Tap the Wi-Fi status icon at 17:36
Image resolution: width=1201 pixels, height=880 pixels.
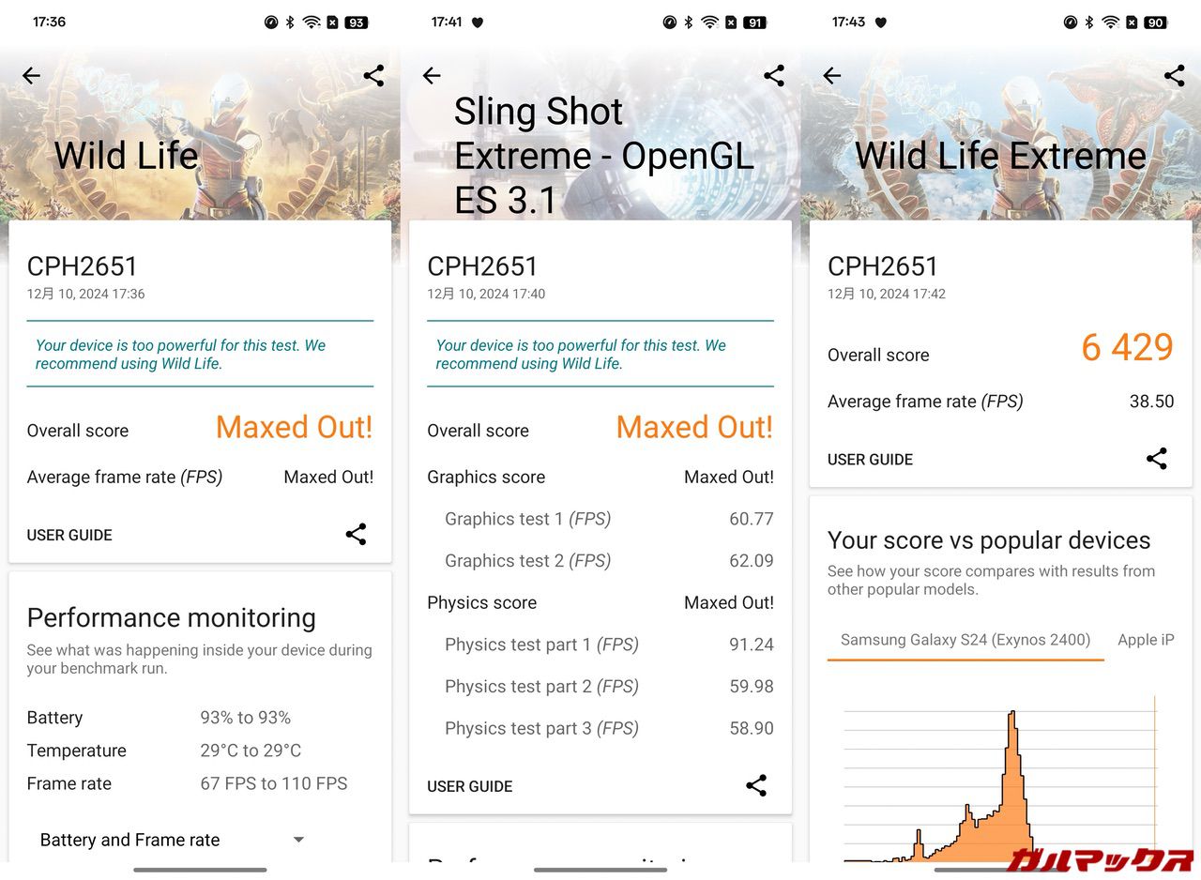(x=312, y=23)
